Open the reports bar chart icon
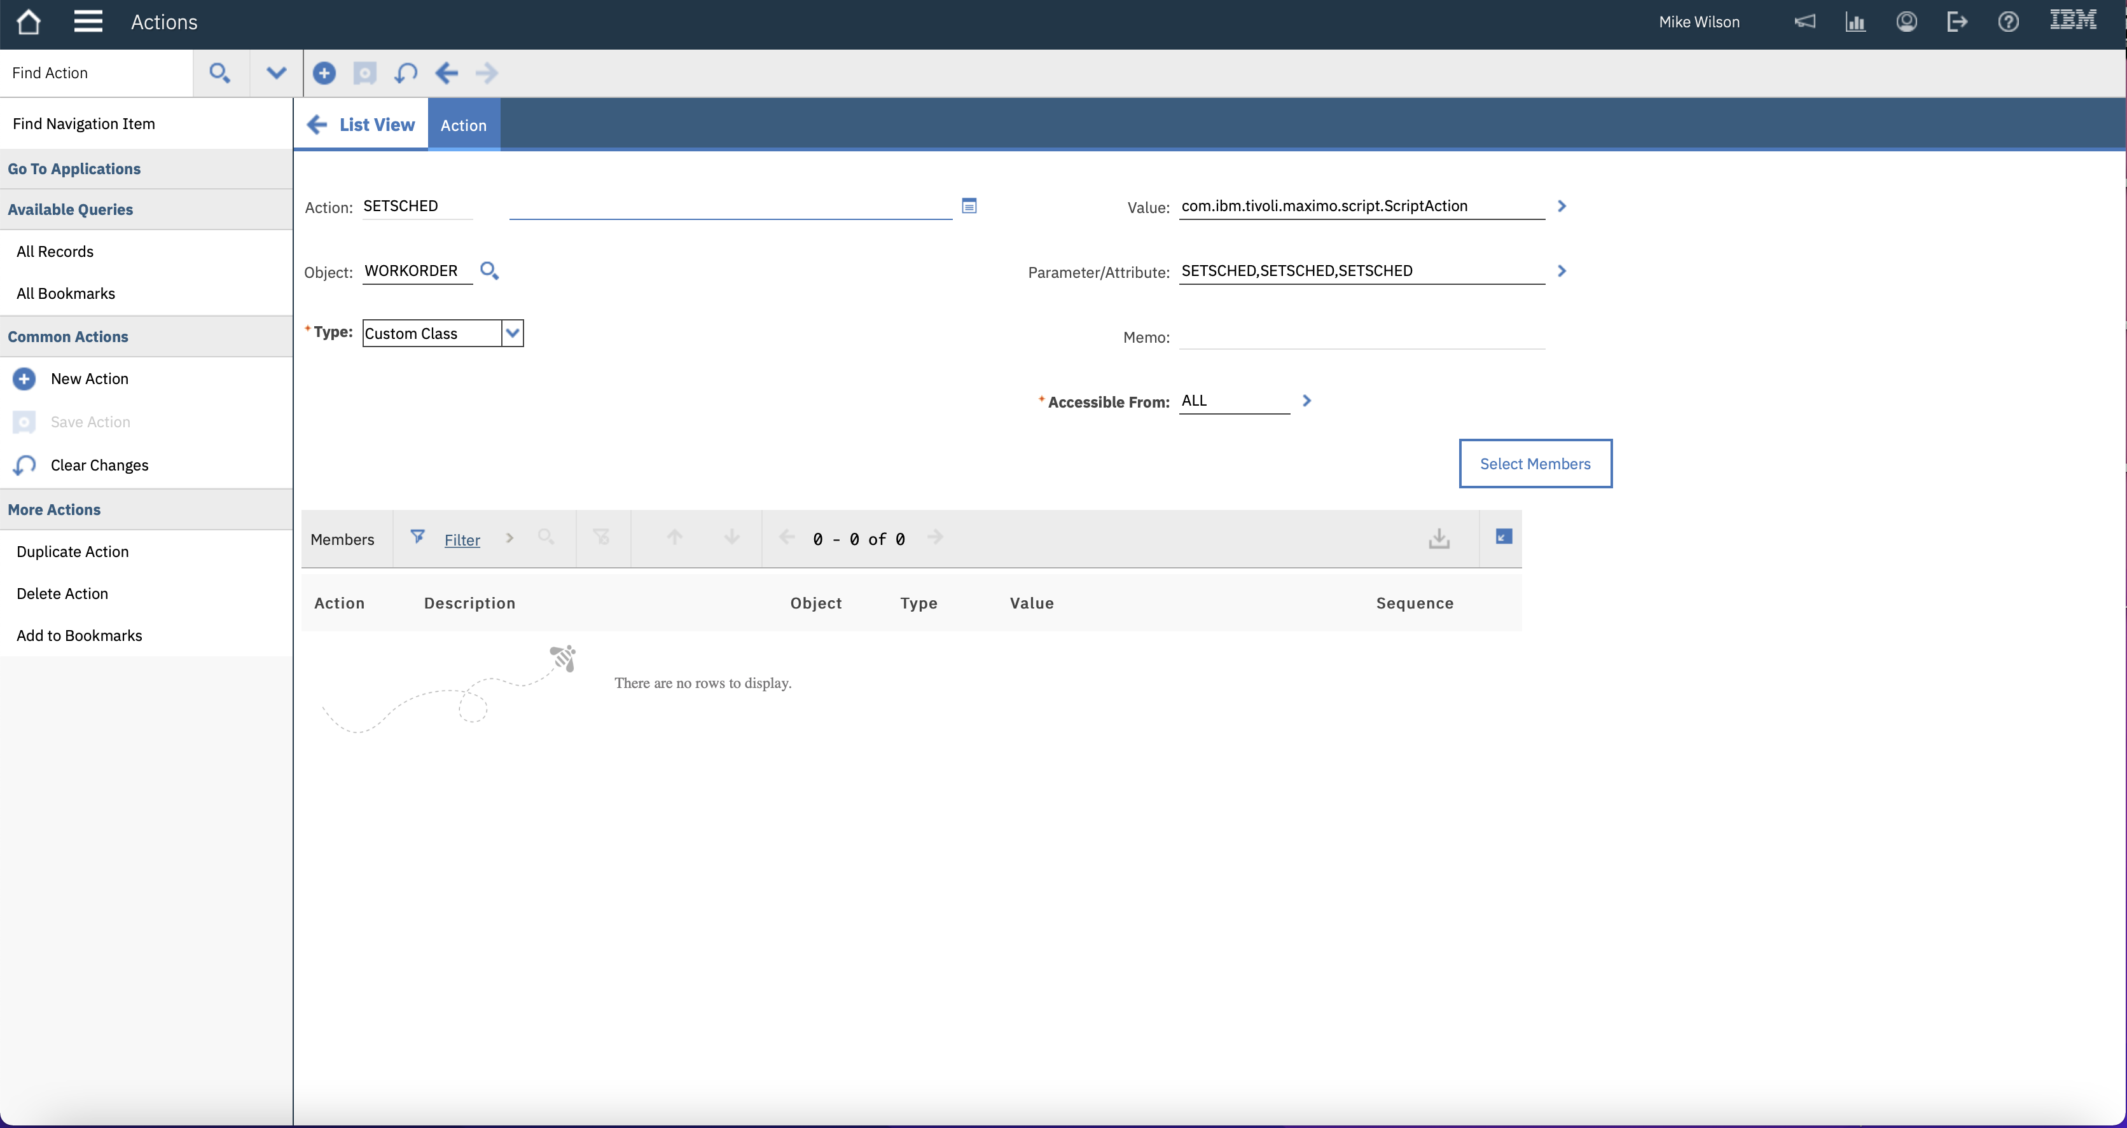This screenshot has width=2127, height=1128. 1855,22
